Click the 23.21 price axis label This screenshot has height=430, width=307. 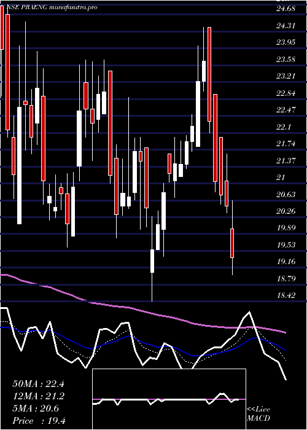[x=286, y=76]
